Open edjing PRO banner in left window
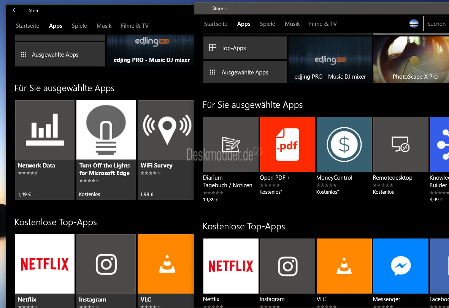Viewport: 449px width, 308px height. (150, 51)
